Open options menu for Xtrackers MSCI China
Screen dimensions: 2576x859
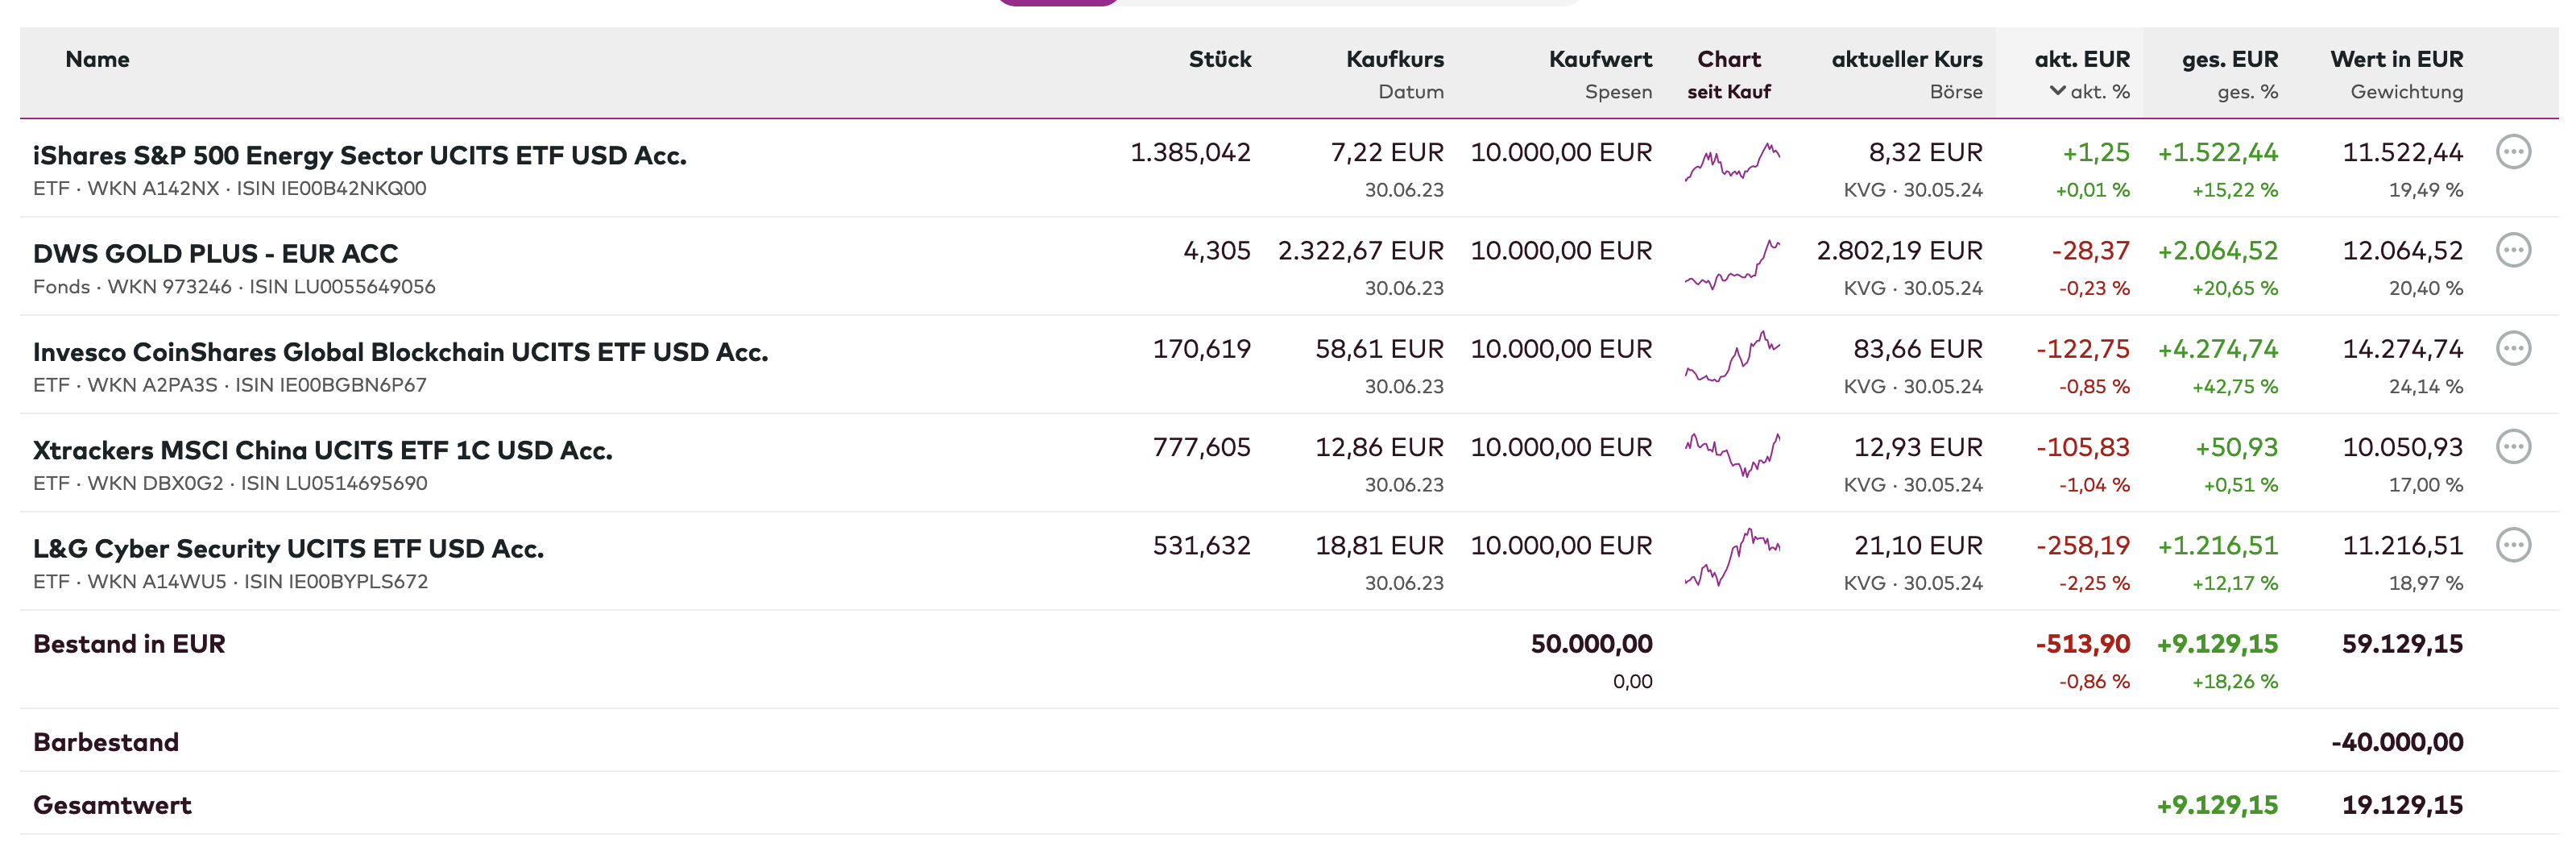2512,447
